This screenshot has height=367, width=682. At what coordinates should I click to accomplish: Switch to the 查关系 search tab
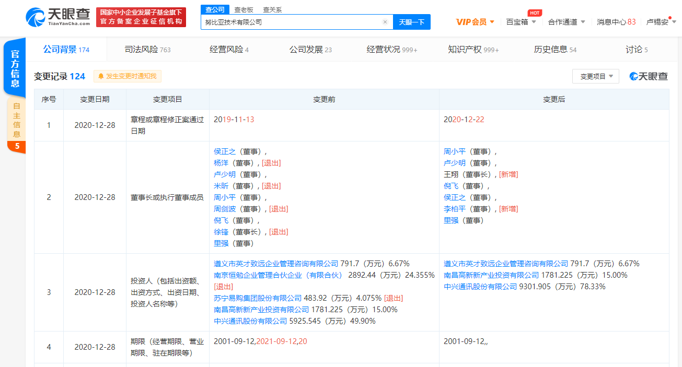tap(272, 9)
